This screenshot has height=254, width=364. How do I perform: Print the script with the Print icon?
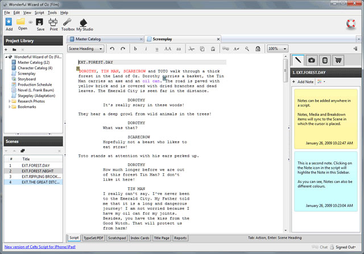(53, 24)
